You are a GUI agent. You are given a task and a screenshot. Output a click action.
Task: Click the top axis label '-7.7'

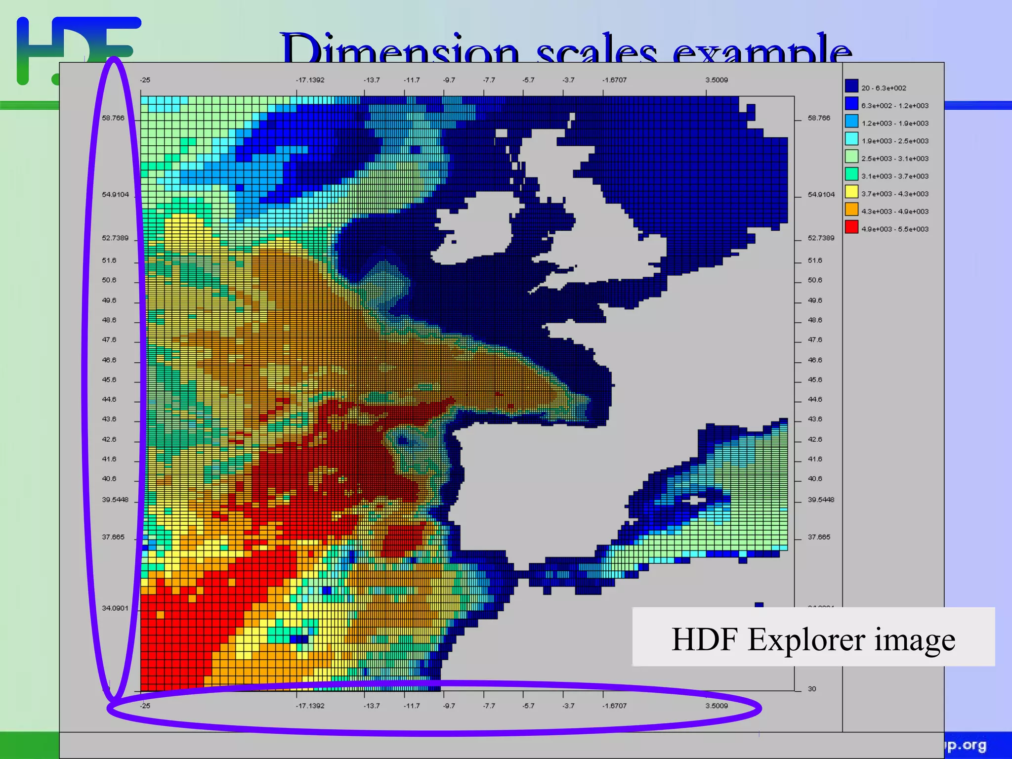(x=489, y=80)
